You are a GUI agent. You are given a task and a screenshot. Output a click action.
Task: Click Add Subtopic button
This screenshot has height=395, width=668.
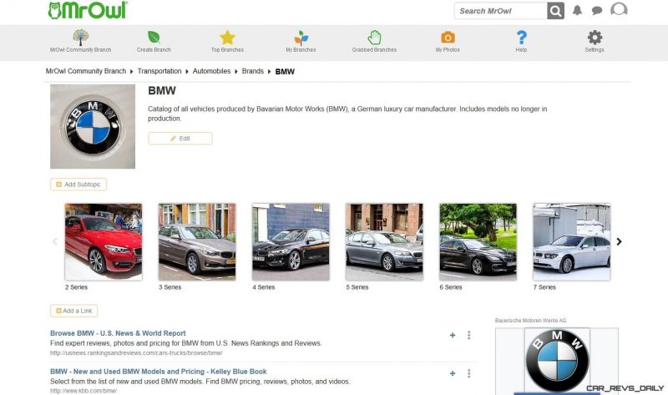point(78,185)
